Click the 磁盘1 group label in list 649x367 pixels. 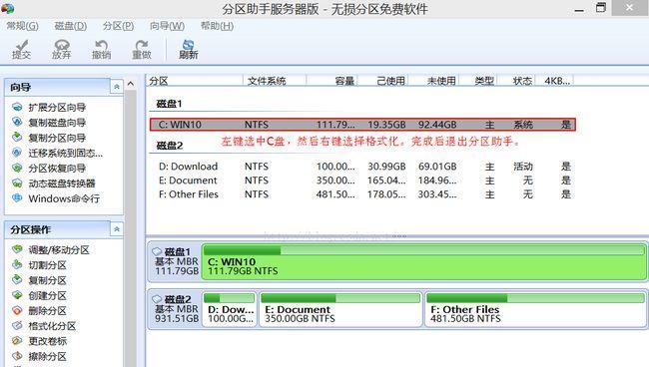point(170,104)
